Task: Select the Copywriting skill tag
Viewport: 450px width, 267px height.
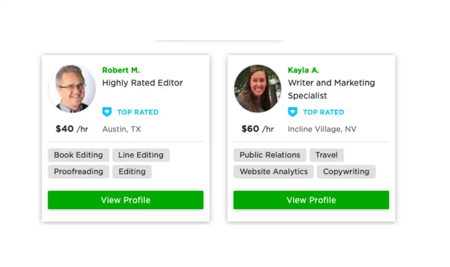Action: (x=346, y=172)
